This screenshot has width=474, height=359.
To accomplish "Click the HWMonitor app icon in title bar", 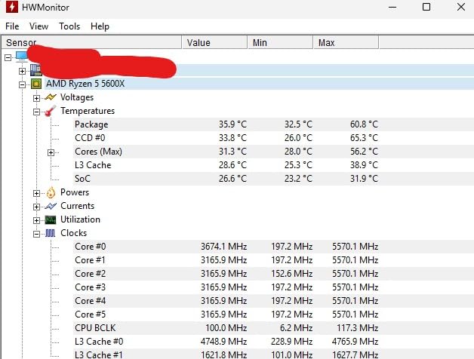I will (12, 7).
